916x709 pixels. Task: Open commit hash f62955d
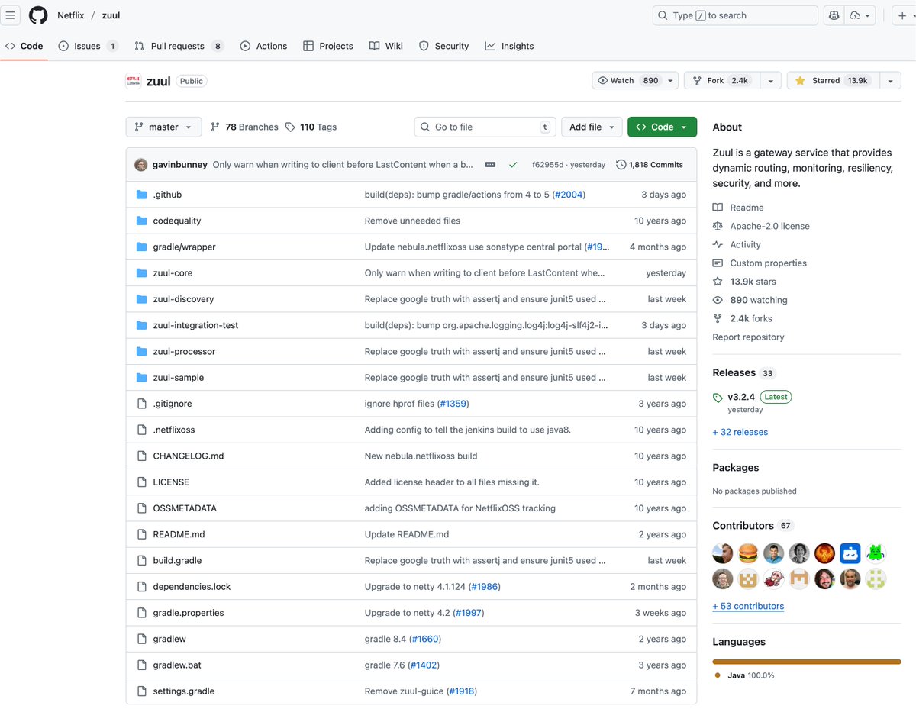coord(547,165)
